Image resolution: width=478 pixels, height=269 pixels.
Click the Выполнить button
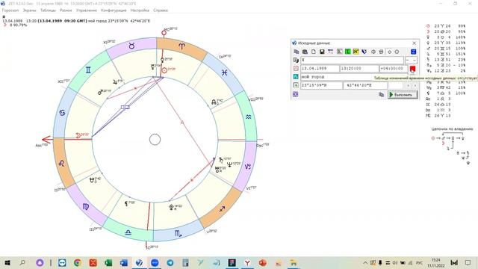pos(403,95)
